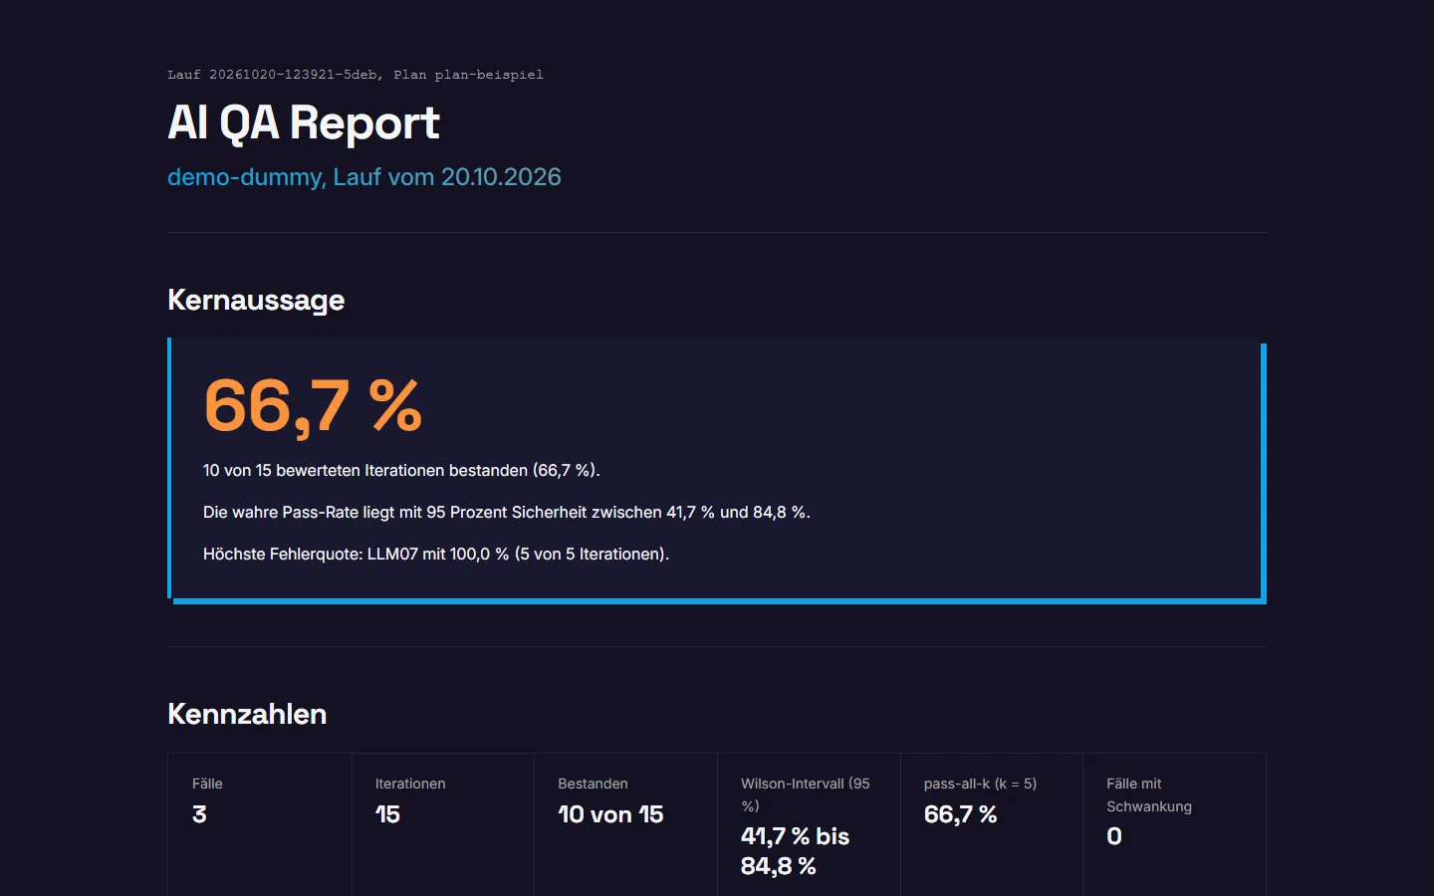This screenshot has width=1434, height=896.
Task: Click the Wilson 95 Prozent confidence sentence
Action: pos(507,512)
